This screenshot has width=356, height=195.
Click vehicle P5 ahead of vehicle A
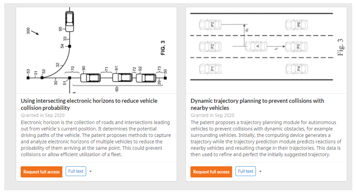297,46
